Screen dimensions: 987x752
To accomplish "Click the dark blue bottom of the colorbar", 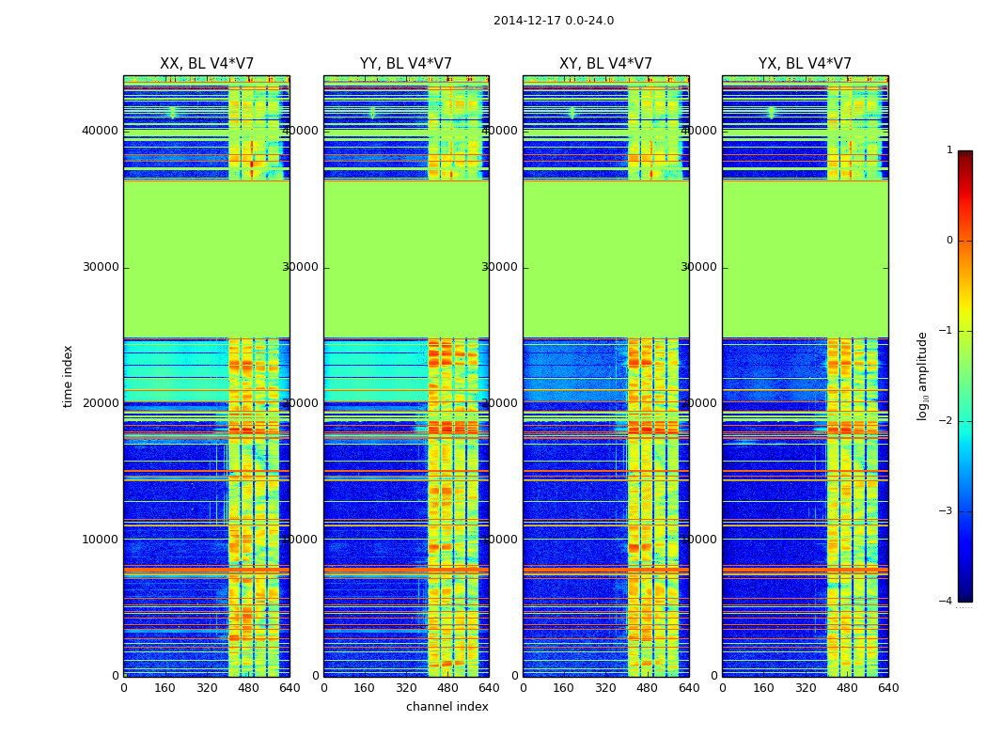I will coord(965,595).
